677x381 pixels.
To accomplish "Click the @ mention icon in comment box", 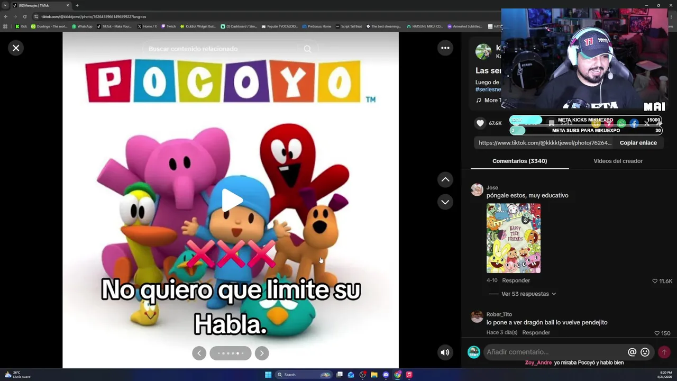I will click(632, 352).
